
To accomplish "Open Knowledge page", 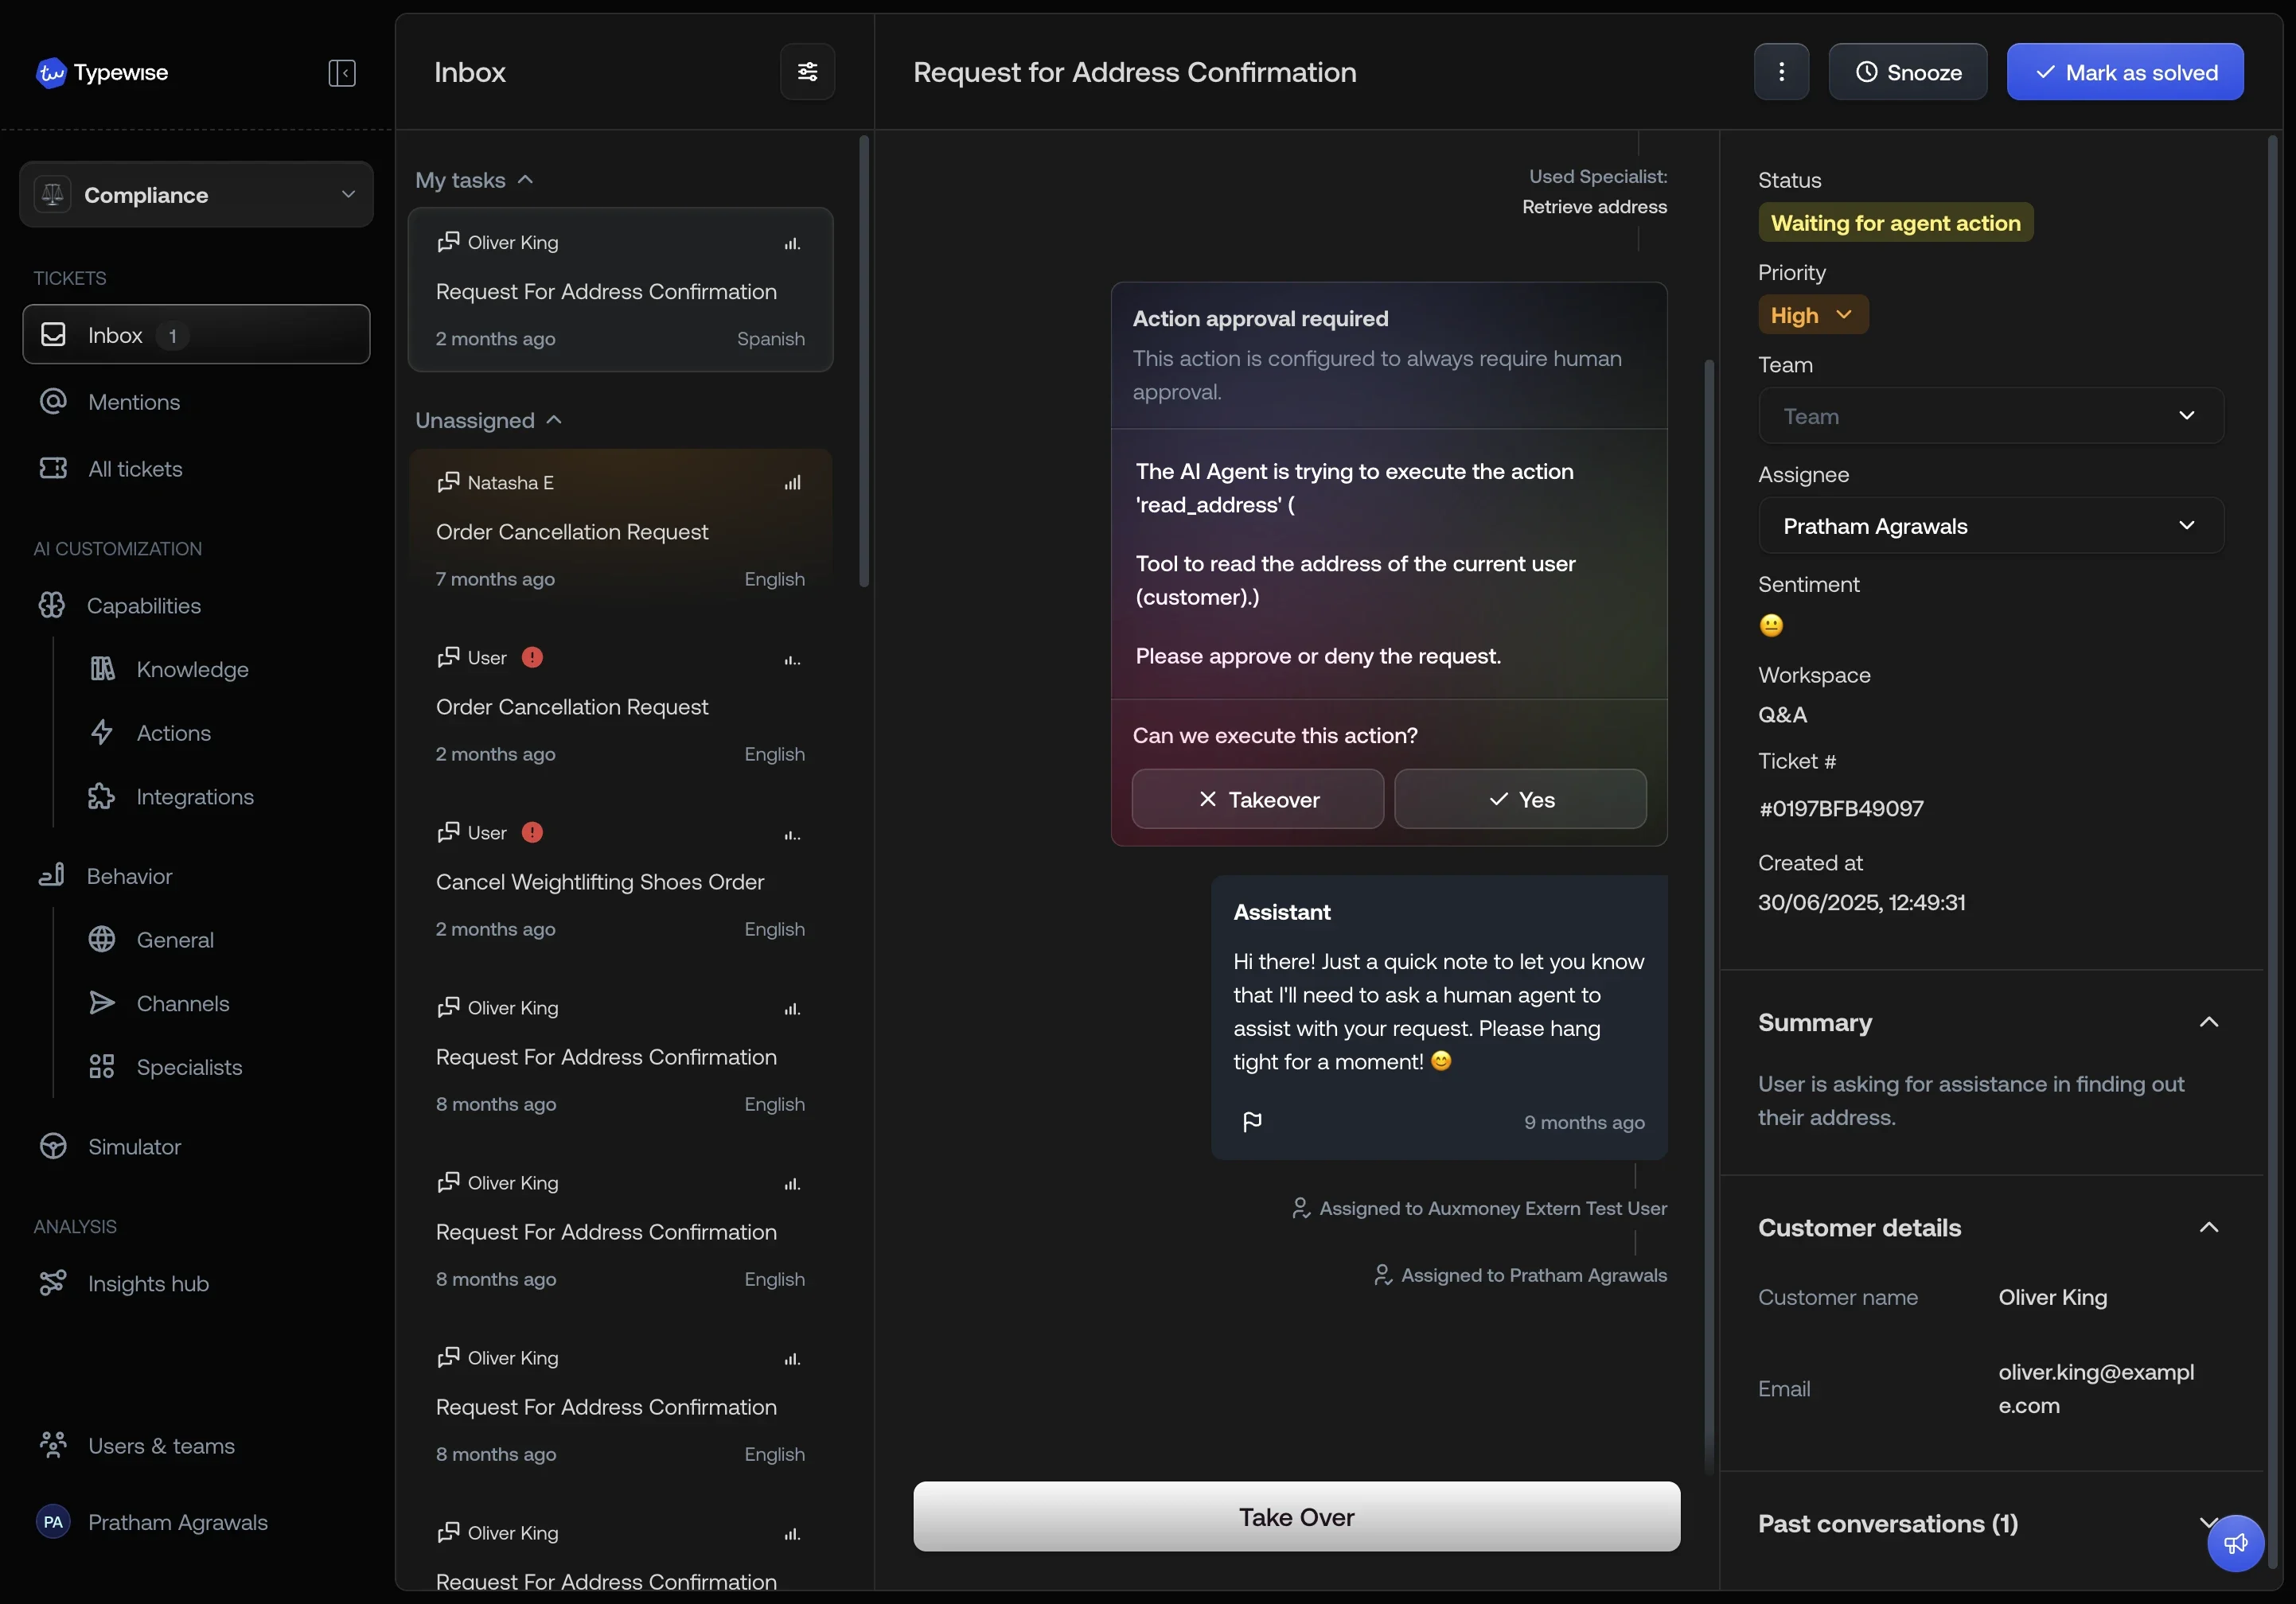I will (x=192, y=669).
